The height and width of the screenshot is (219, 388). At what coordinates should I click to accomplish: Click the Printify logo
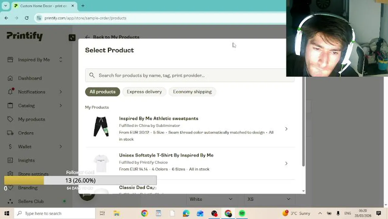(25, 36)
